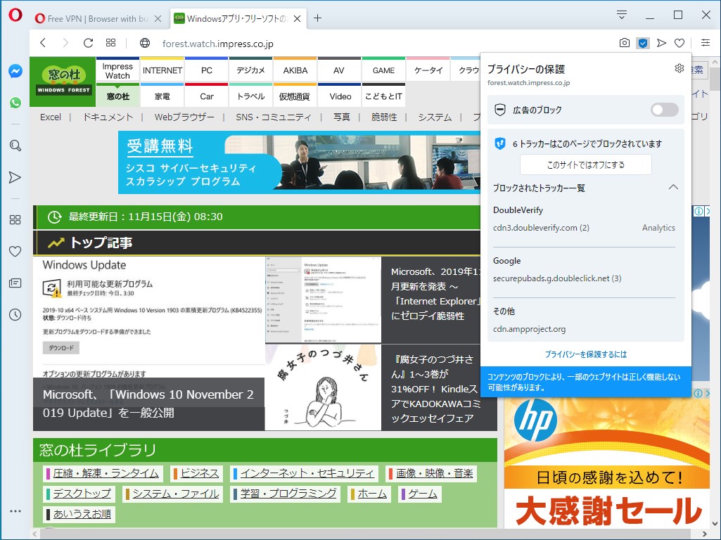Open sidebar search tool
The width and height of the screenshot is (721, 540).
(x=15, y=146)
